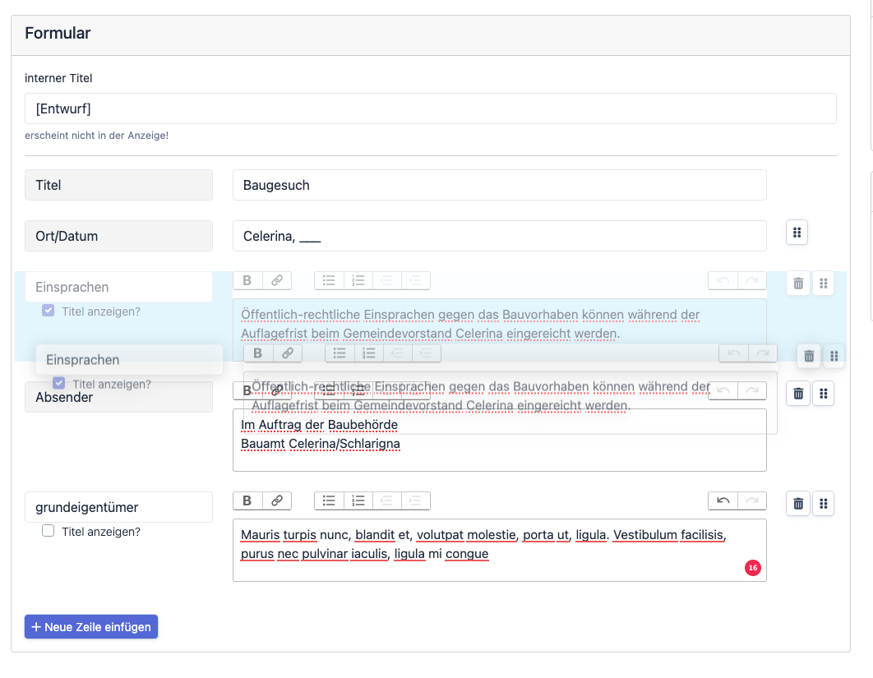
Task: Click the indent icon in grundeigentümer toolbar
Action: (x=416, y=500)
